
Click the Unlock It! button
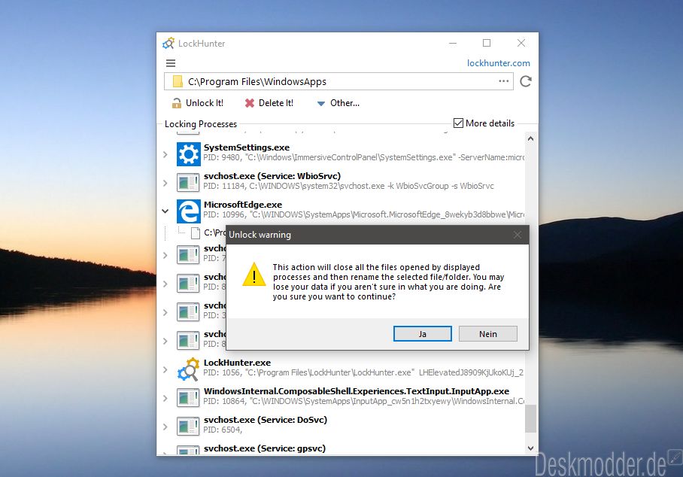click(197, 103)
